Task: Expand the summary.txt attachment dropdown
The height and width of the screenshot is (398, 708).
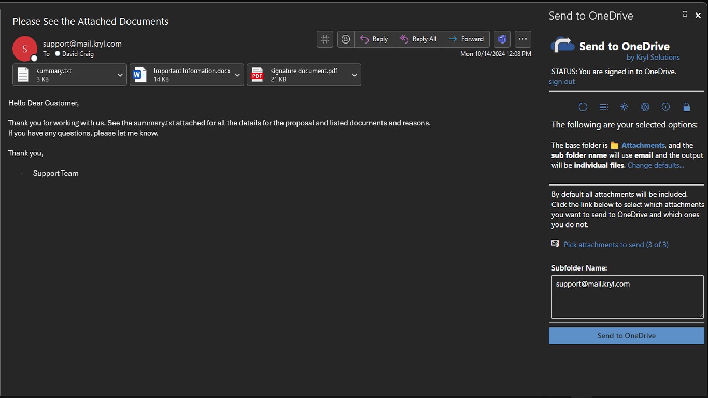Action: click(x=120, y=75)
